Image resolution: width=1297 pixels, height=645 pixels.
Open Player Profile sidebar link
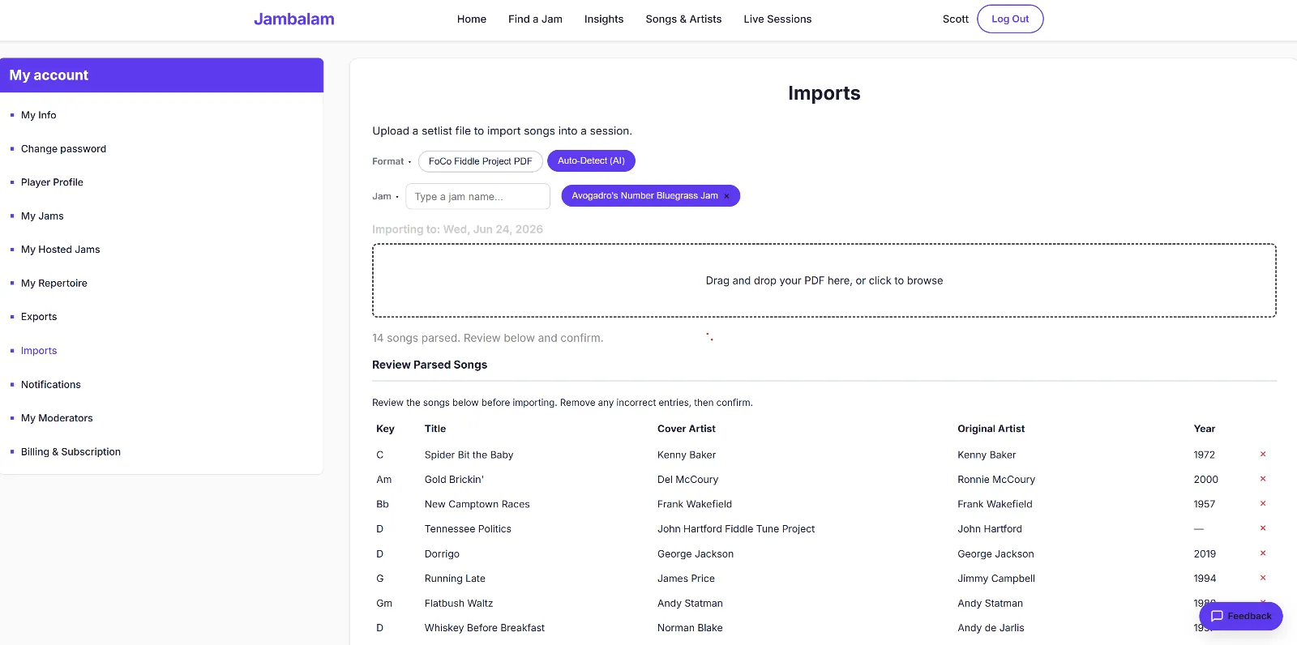pos(52,182)
